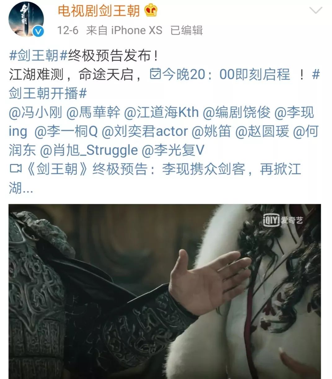This screenshot has width=332, height=379.
Task: Tap the crown membership icon beside username
Action: click(x=151, y=11)
